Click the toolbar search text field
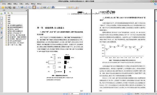Screen dimensions: 157x95 click(x=61, y=7)
